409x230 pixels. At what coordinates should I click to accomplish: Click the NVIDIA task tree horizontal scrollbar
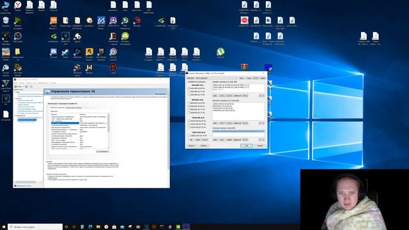(x=27, y=181)
